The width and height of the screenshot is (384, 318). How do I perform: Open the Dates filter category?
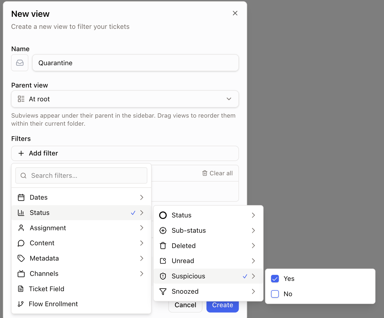pos(81,197)
